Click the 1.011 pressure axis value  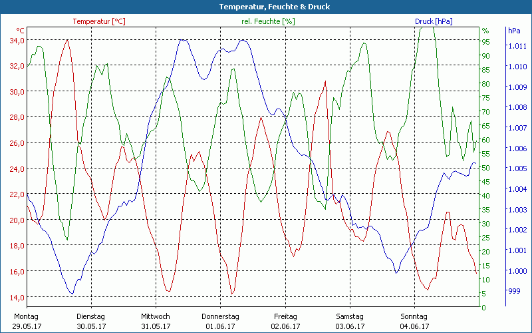coord(517,46)
